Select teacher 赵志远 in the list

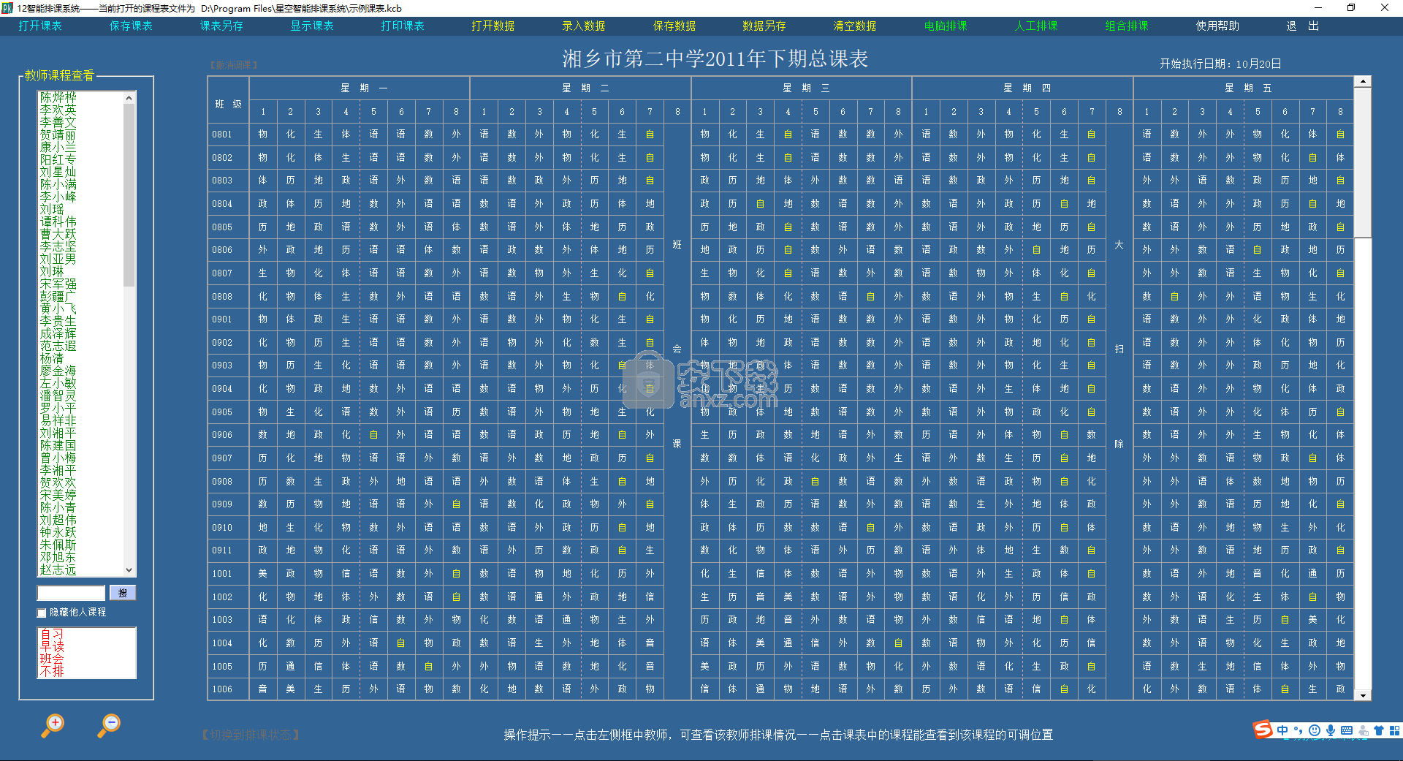[58, 569]
